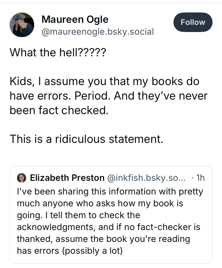222x268 pixels.
Task: Open Maureen Ogle's profile avatar
Action: coord(22,25)
